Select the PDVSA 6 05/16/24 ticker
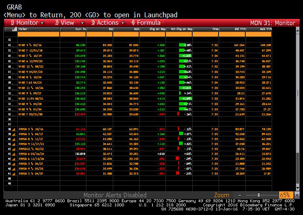The height and width of the screenshot is (215, 303). point(31,154)
